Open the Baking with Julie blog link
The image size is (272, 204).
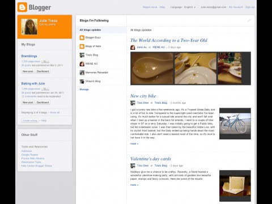33,83
